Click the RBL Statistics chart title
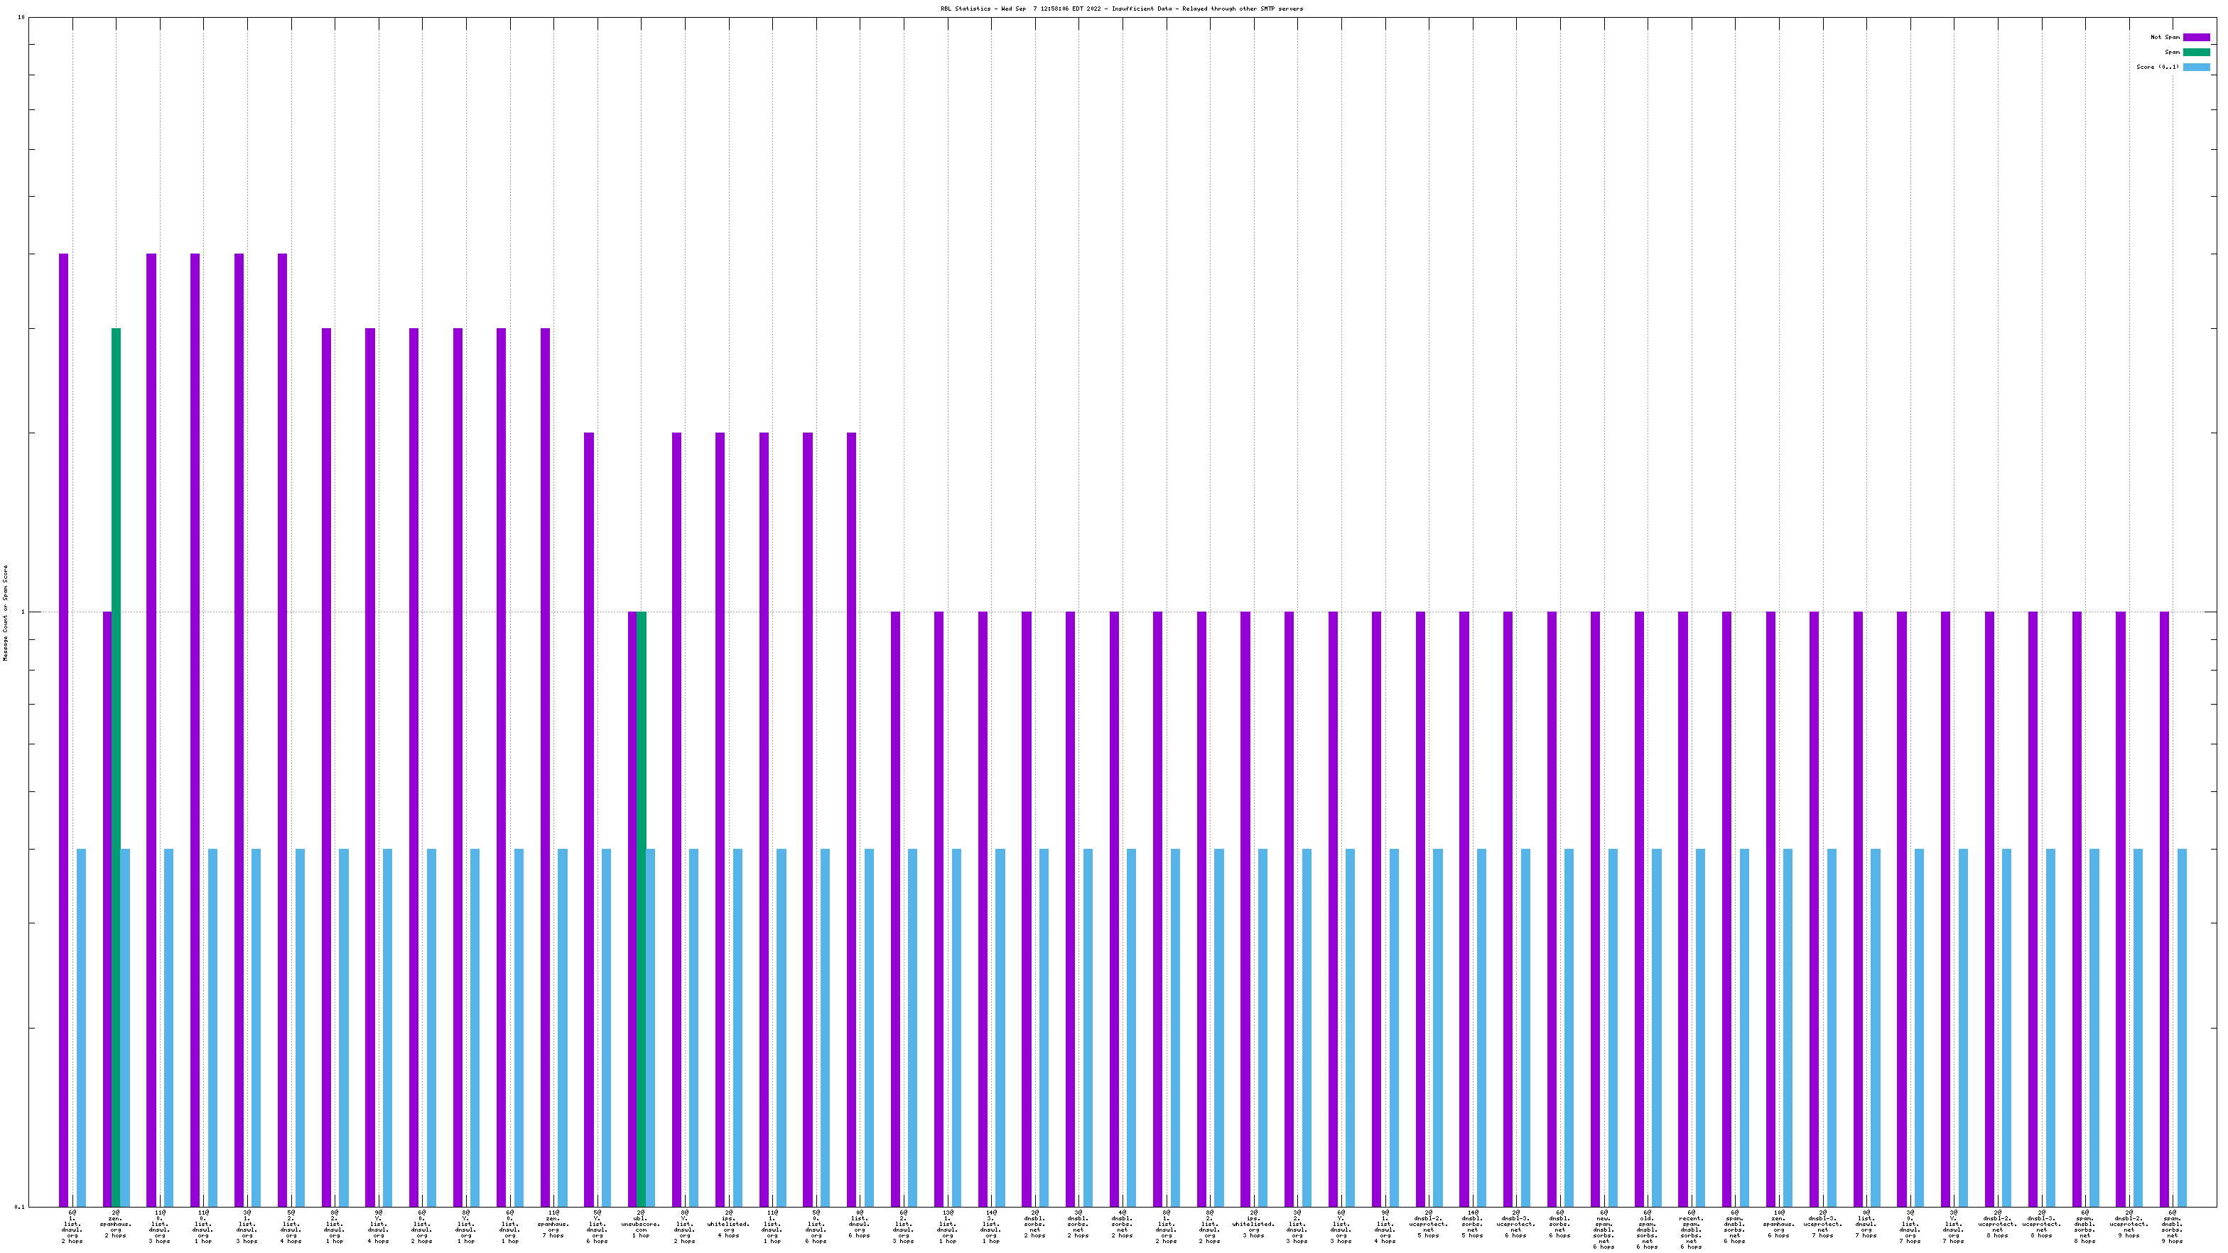The image size is (2228, 1253). point(1121,9)
